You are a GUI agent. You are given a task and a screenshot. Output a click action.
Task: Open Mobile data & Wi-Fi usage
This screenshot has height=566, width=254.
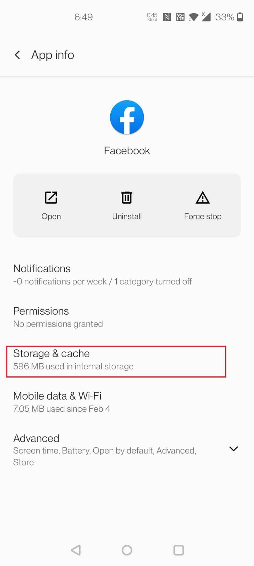[127, 402]
